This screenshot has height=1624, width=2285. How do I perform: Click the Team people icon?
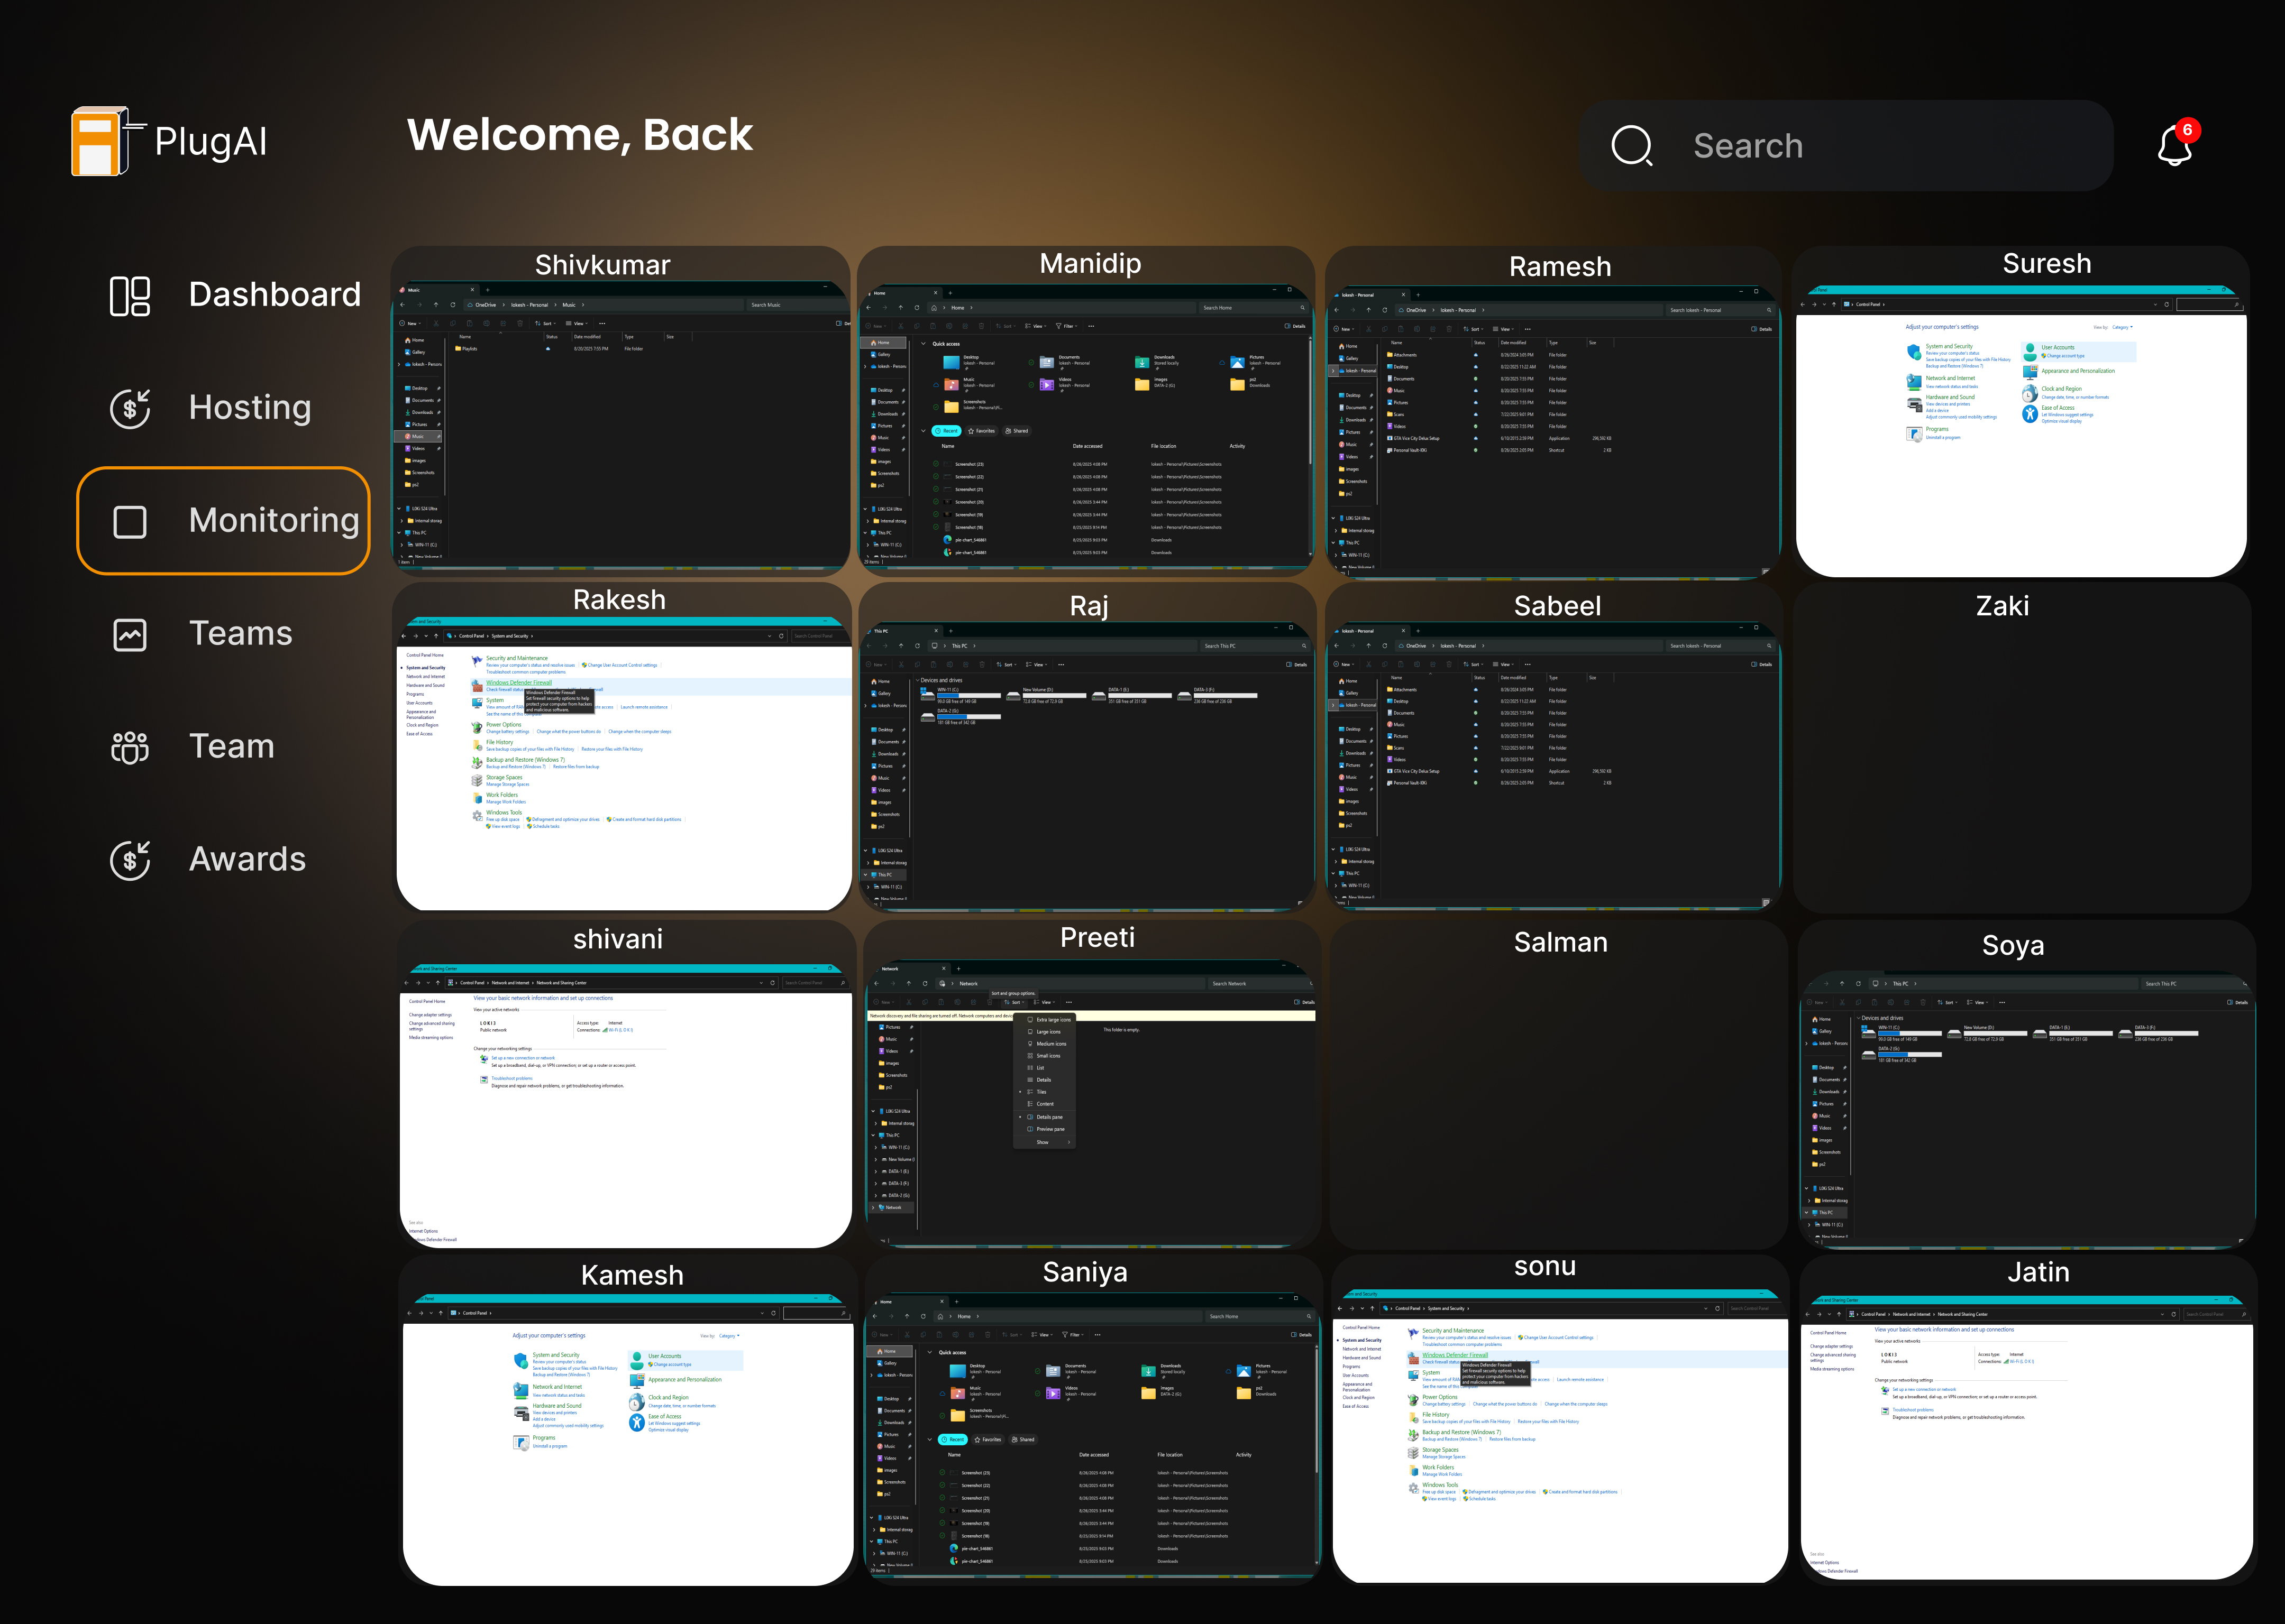click(130, 747)
